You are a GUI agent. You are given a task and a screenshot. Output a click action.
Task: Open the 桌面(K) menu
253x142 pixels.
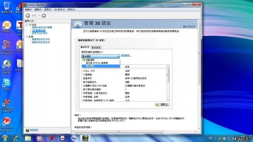[48, 9]
